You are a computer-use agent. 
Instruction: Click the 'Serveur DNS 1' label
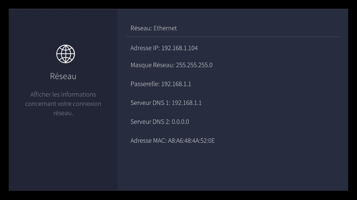150,103
